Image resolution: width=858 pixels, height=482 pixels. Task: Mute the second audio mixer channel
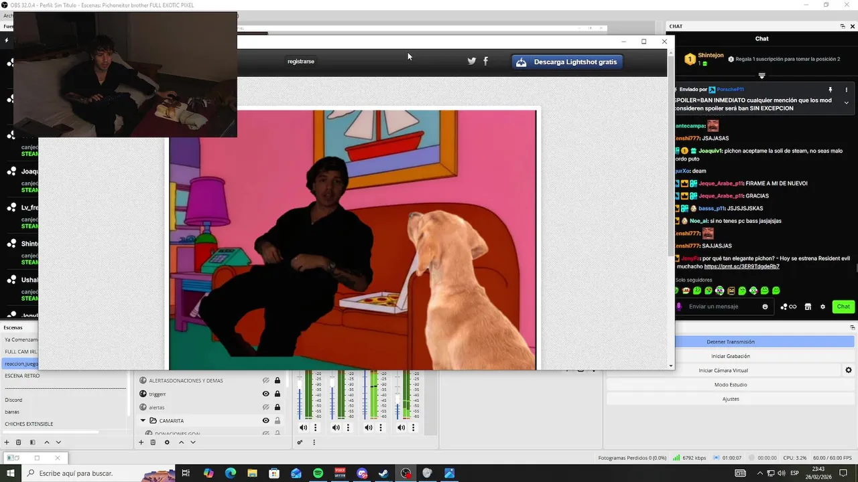click(336, 427)
